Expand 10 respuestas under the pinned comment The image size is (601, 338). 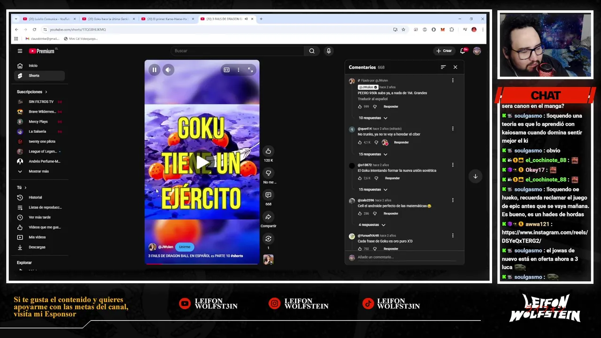coord(373,118)
